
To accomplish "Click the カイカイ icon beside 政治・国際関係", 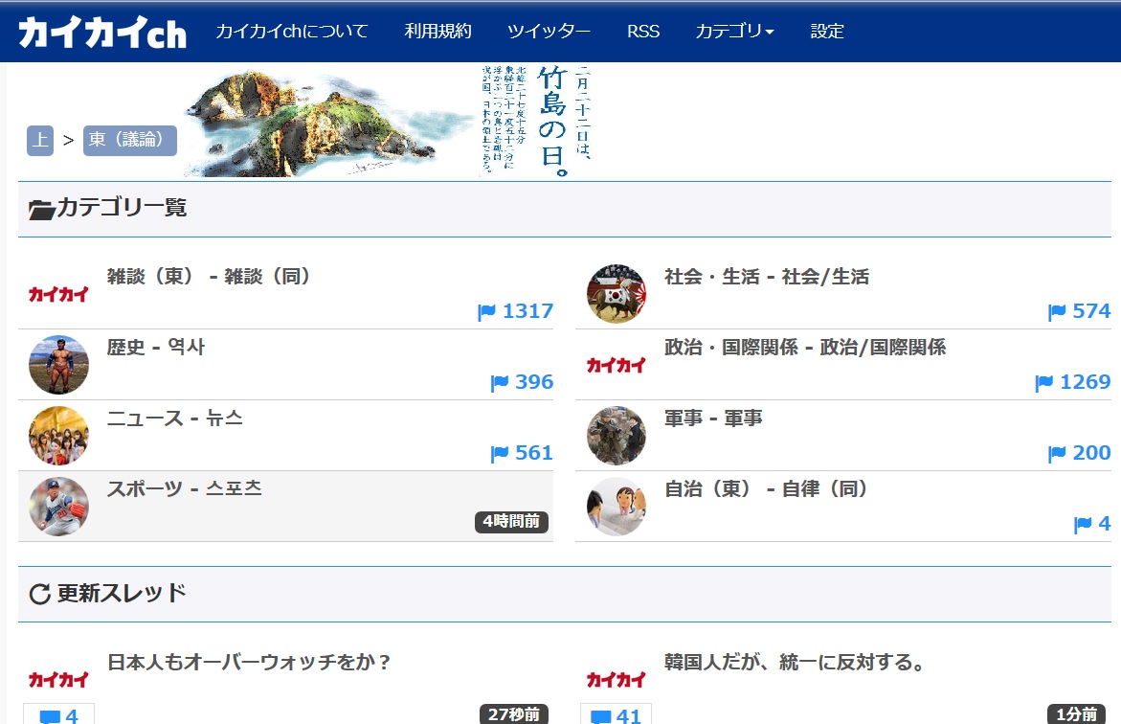I will coord(617,365).
